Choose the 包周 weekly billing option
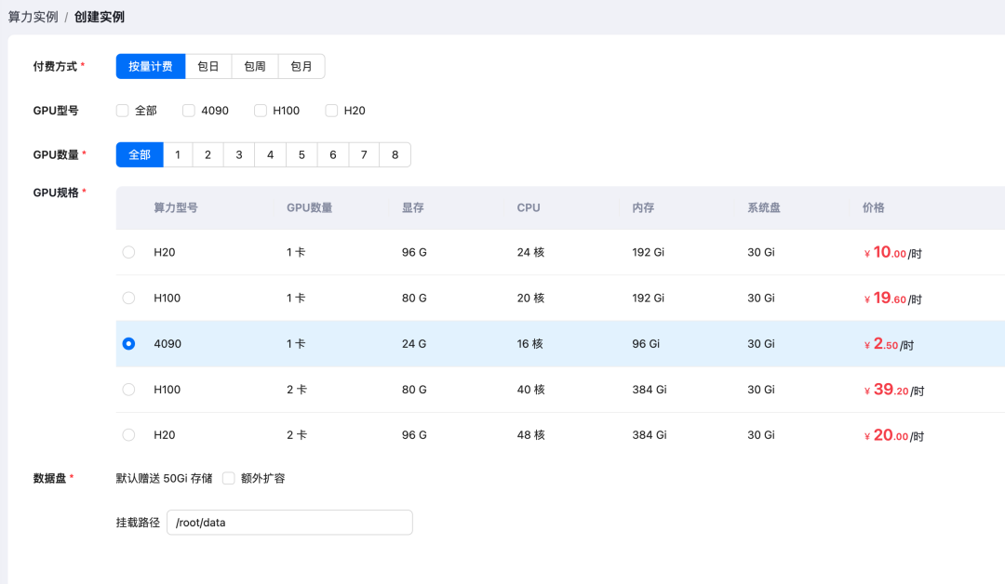The width and height of the screenshot is (1005, 584). coord(255,67)
